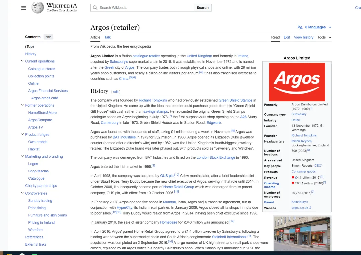This screenshot has width=361, height=255.
Task: Open the BAT Industries link
Action: (124, 137)
